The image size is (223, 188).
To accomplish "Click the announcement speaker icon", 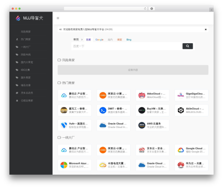I will [60, 29].
